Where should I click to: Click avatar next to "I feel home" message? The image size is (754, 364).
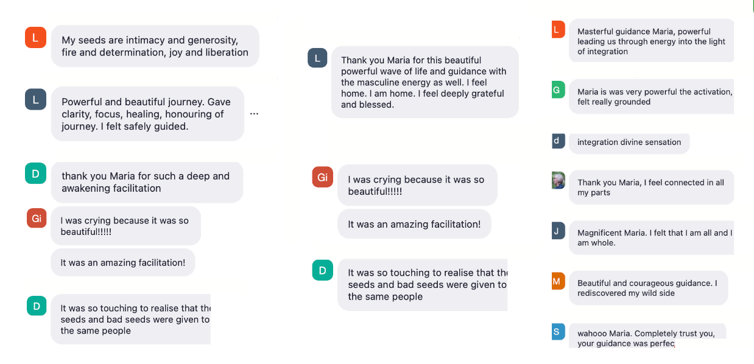tap(317, 58)
